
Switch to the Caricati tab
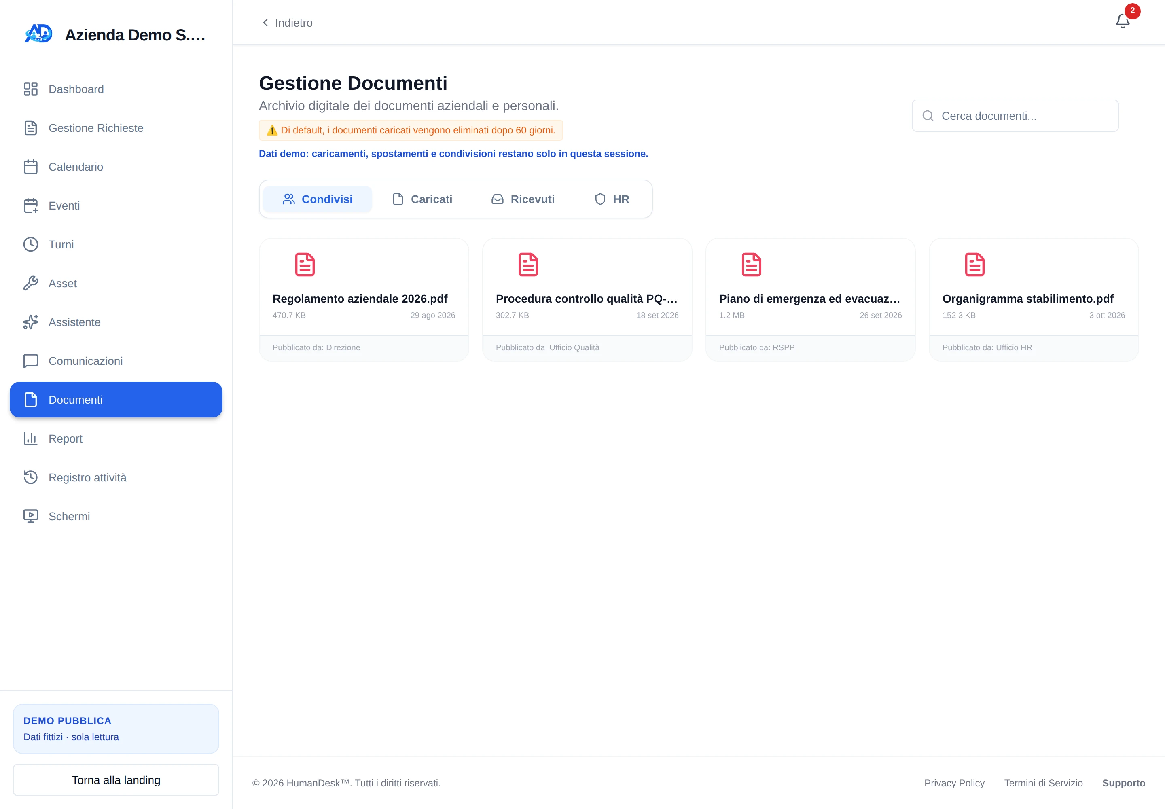tap(422, 199)
